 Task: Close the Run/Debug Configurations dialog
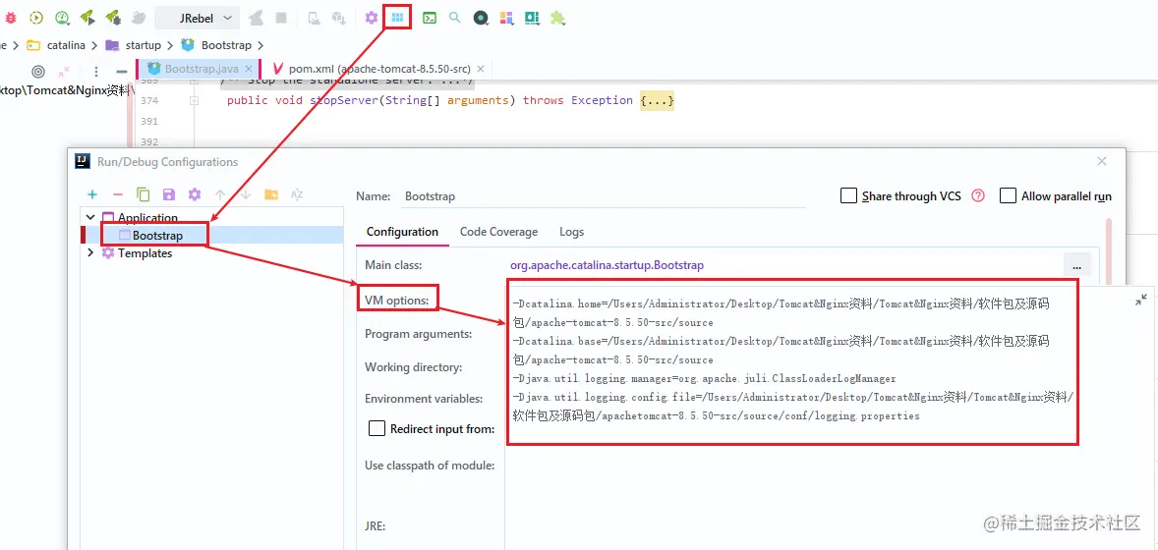pos(1102,161)
